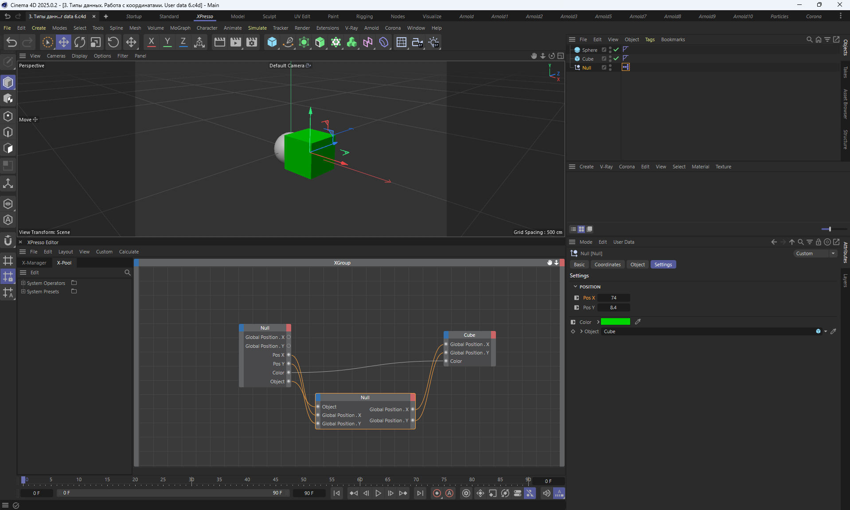
Task: Toggle Pos X animation checkbox
Action: tap(577, 298)
